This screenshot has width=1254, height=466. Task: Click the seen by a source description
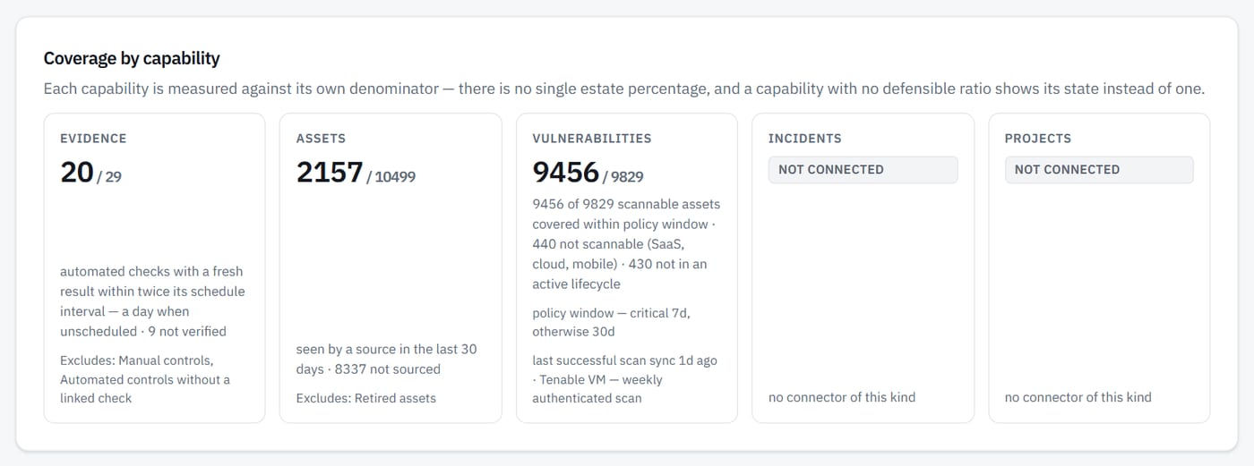[387, 359]
